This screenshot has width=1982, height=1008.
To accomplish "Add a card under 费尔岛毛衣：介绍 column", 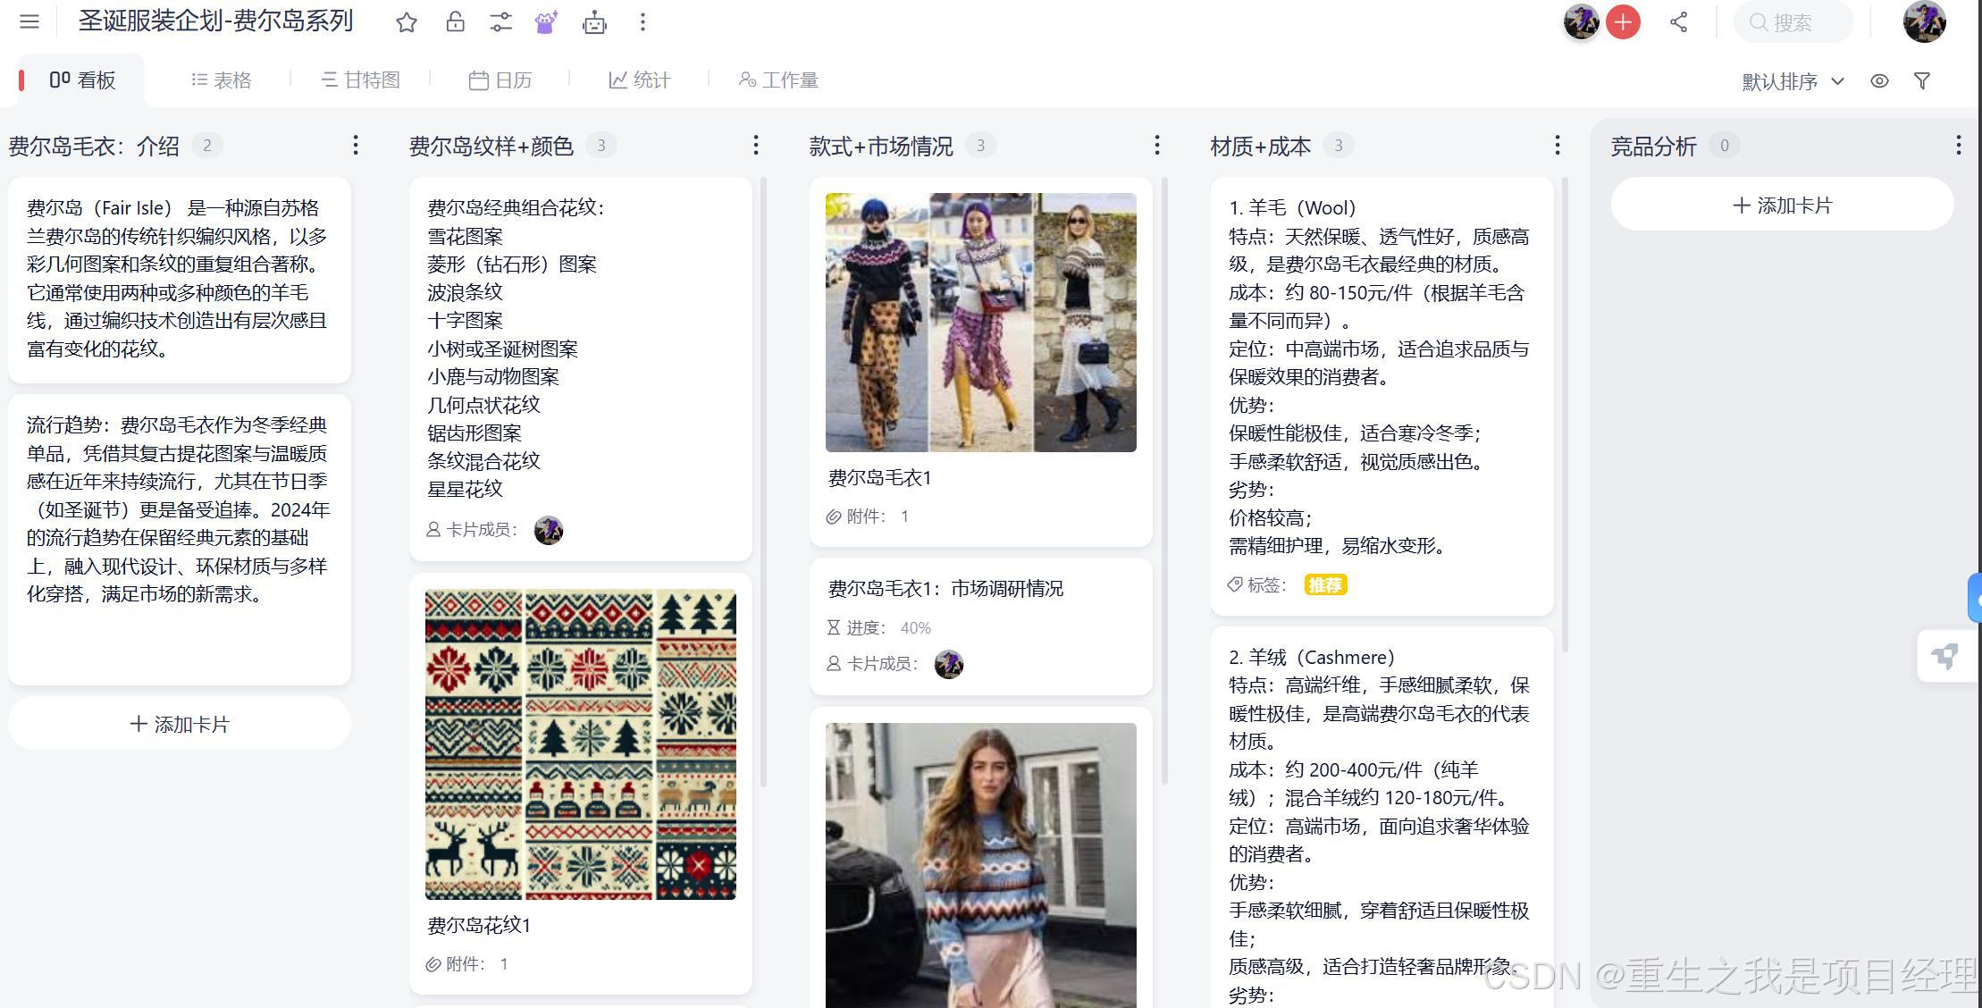I will 180,724.
